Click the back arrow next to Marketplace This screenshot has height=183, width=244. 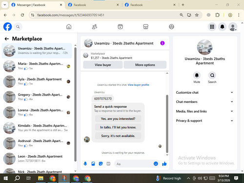[7, 39]
